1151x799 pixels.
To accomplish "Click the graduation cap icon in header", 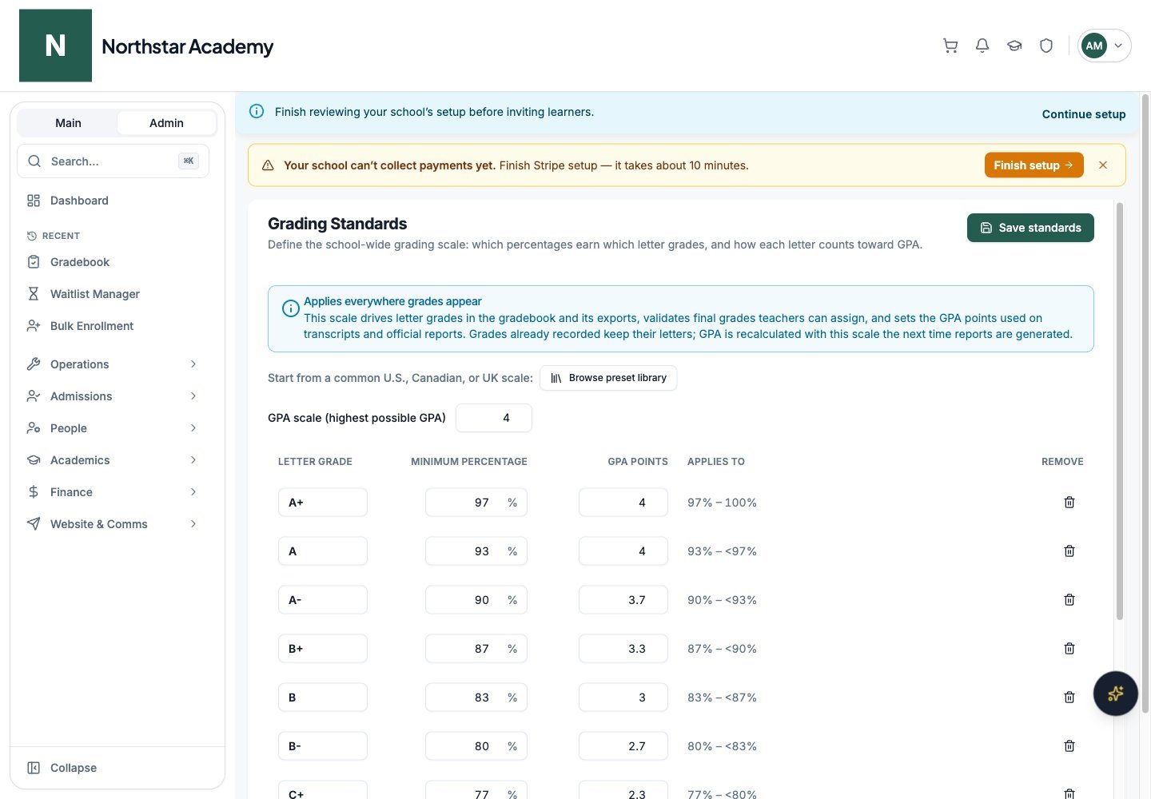I will (1014, 46).
